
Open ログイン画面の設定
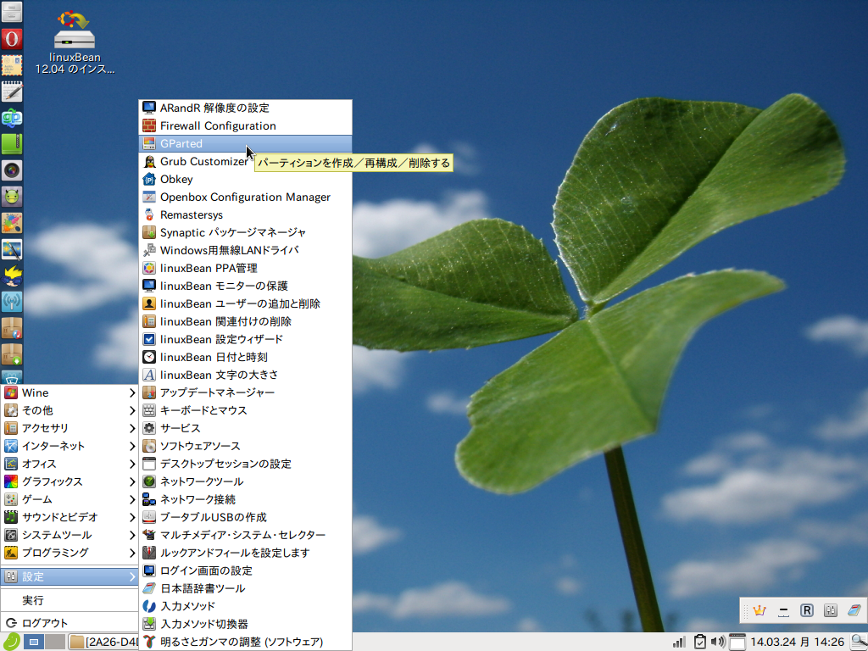coord(245,570)
